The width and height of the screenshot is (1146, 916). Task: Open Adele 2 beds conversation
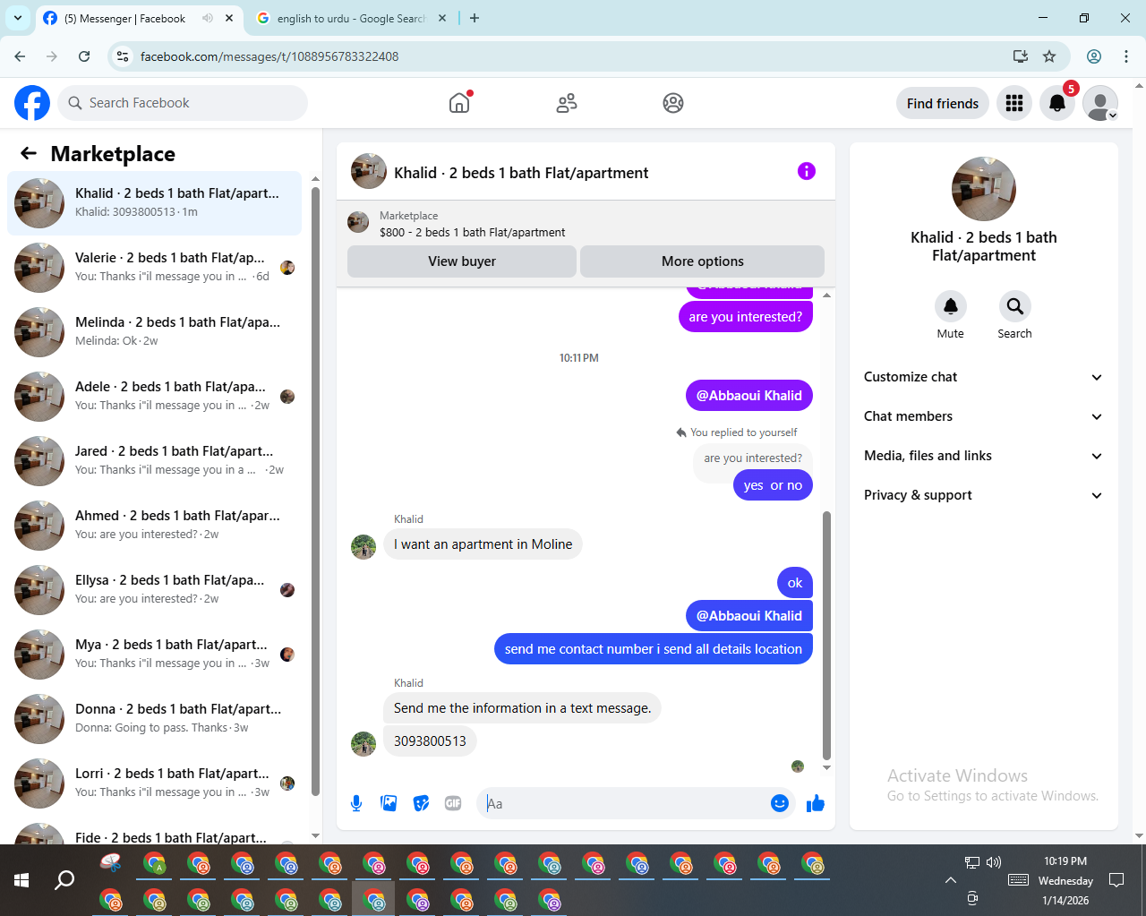pos(155,397)
